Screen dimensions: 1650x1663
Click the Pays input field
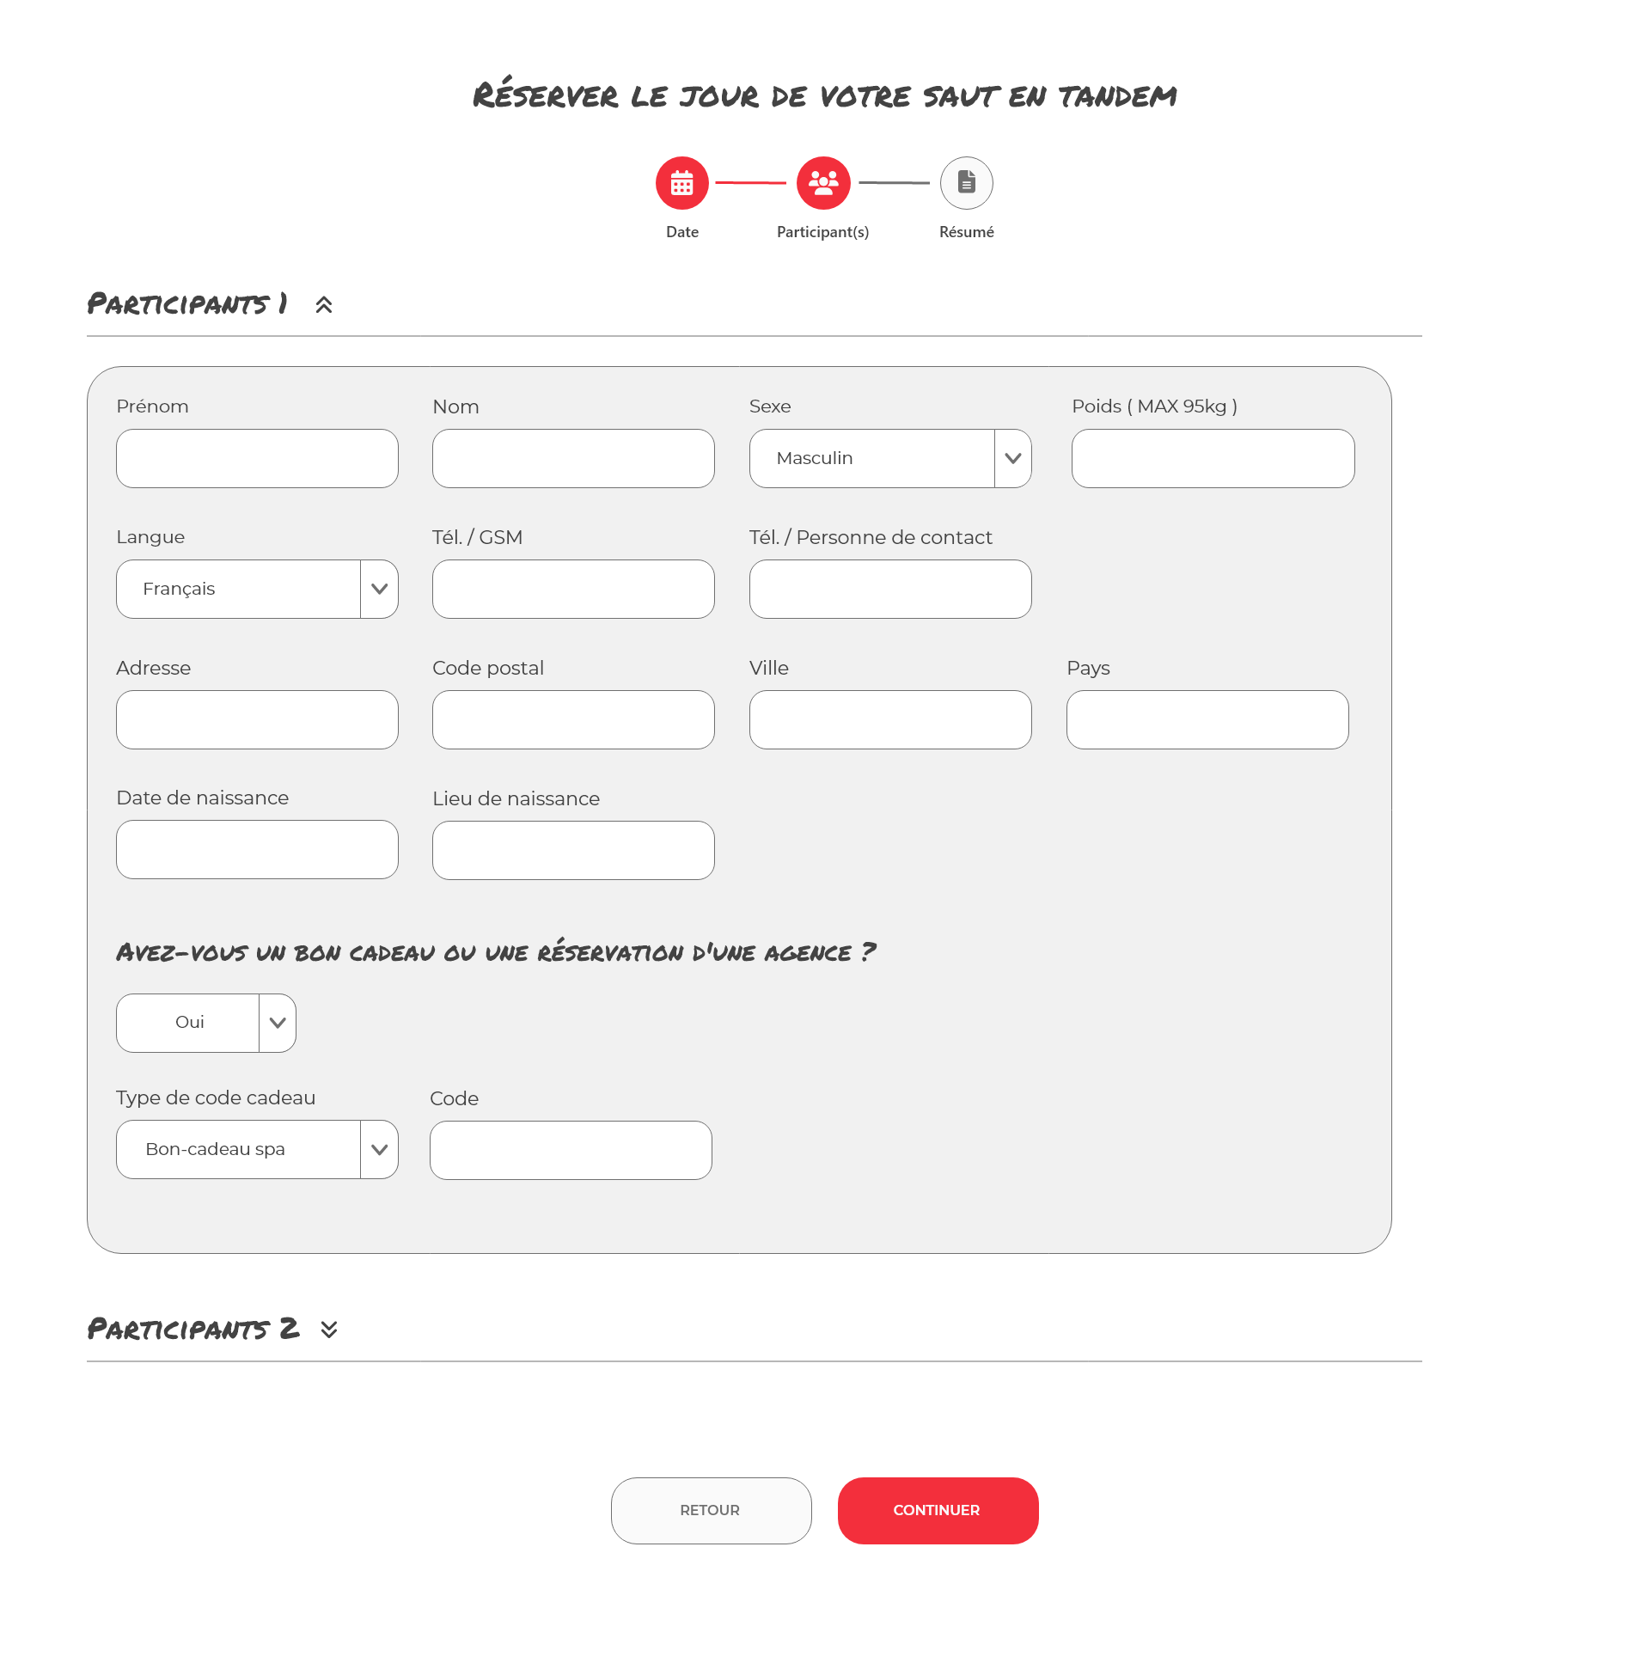click(1207, 719)
